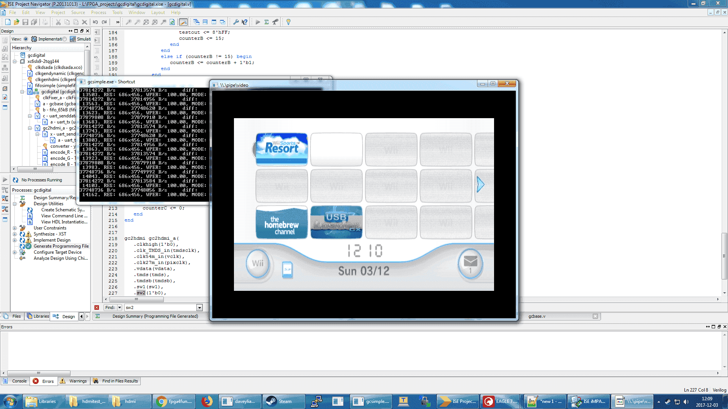Collapse the xc6slx9-2tqg144 device node

[15, 61]
